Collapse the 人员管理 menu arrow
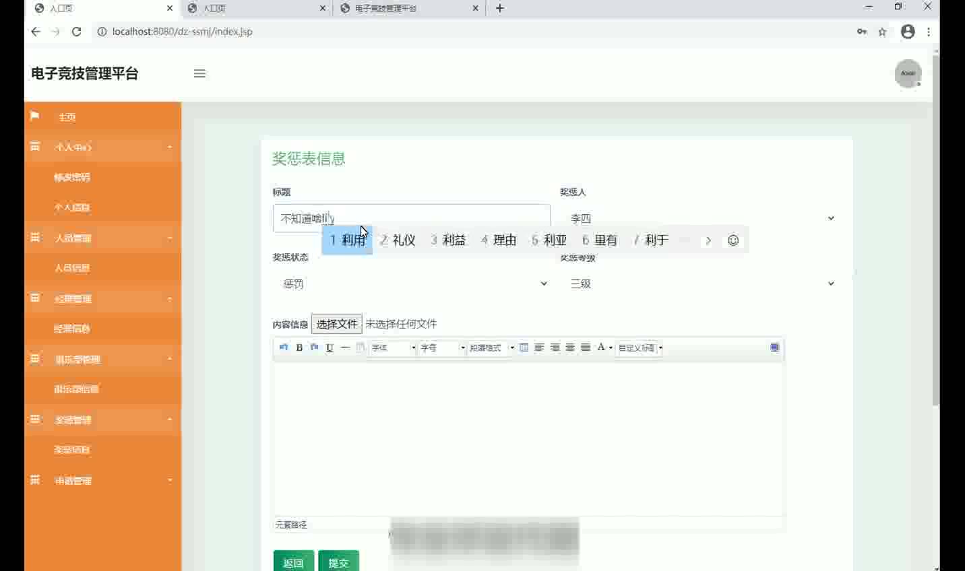965x571 pixels. [170, 238]
